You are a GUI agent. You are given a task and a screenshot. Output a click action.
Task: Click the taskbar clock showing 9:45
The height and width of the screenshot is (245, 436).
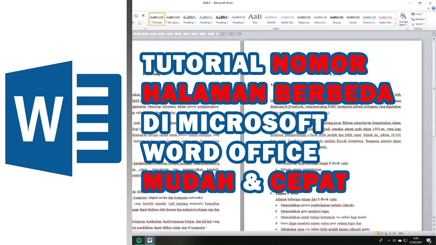[416, 240]
